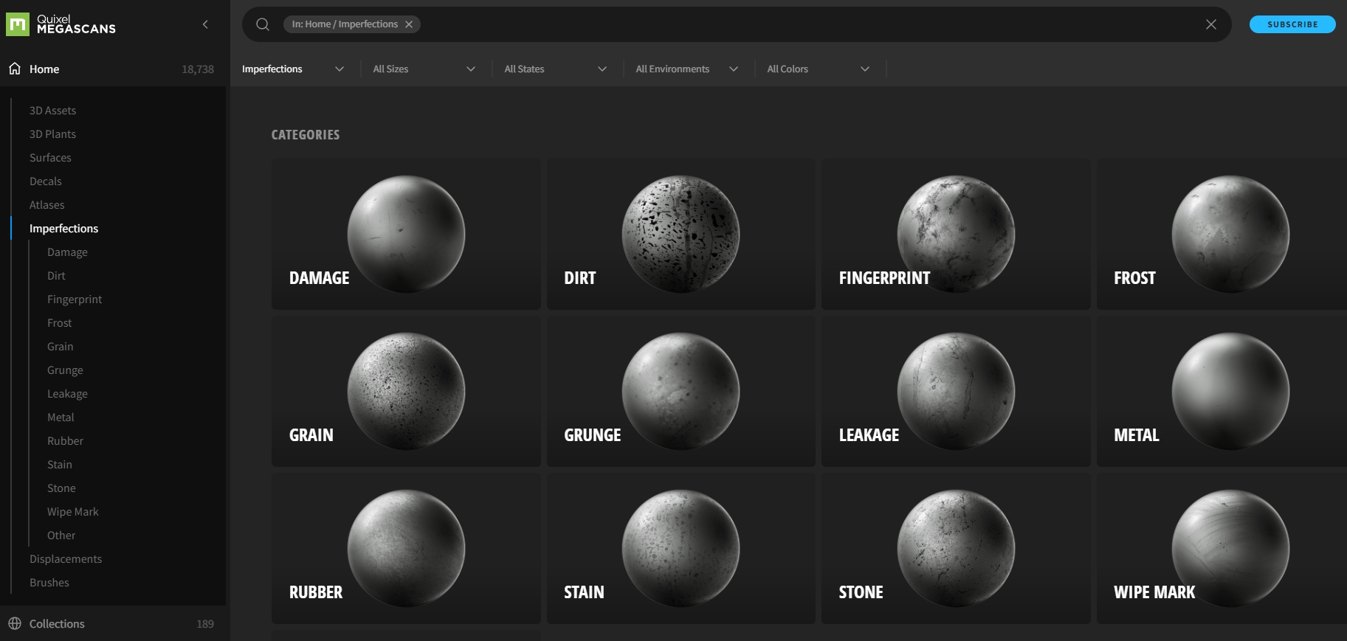
Task: Select Grain subcategory in sidebar
Action: click(60, 346)
